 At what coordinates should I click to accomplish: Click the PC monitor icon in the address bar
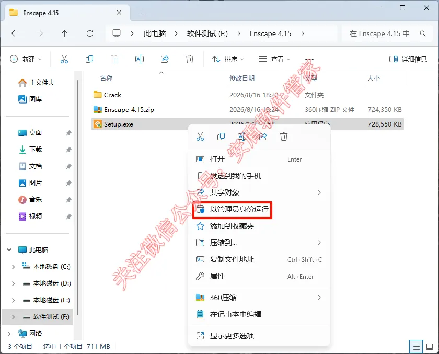pyautogui.click(x=117, y=33)
